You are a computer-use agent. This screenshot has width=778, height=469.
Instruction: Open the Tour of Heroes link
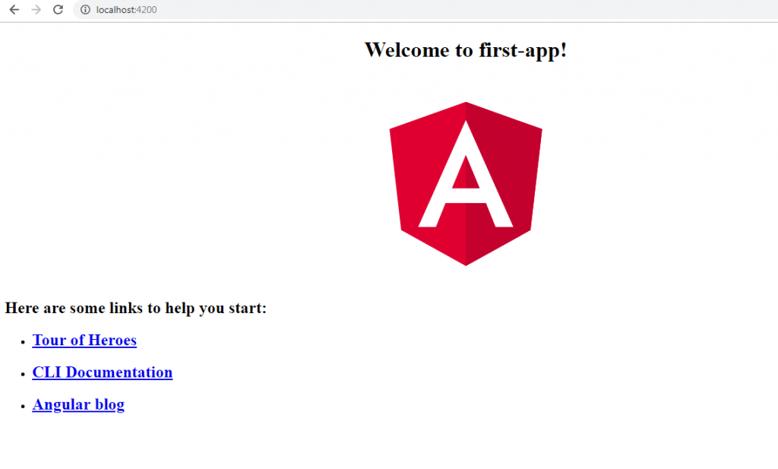tap(84, 341)
